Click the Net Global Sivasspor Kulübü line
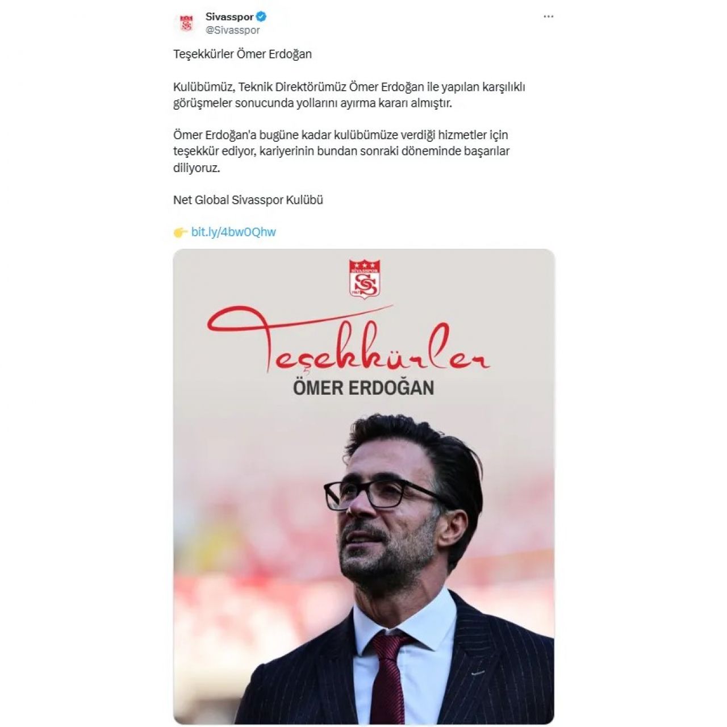 tap(248, 200)
